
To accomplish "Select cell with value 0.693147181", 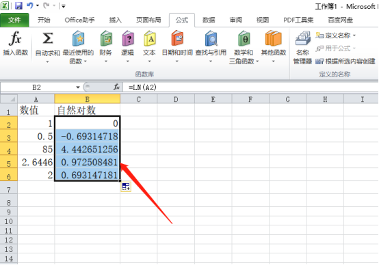I will coord(88,175).
